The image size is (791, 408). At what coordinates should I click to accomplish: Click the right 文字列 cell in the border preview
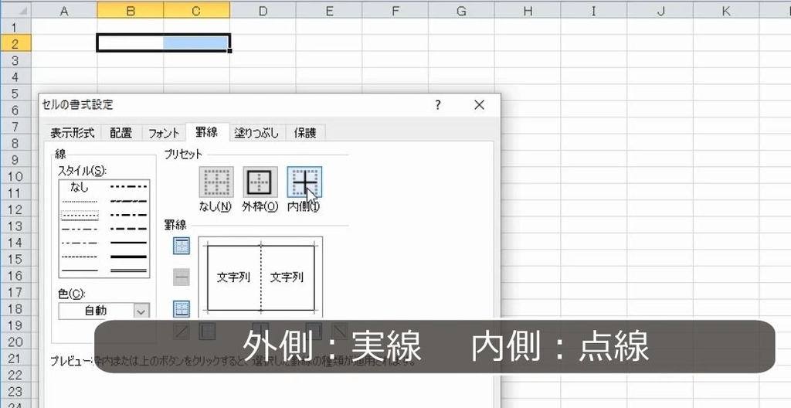point(287,277)
